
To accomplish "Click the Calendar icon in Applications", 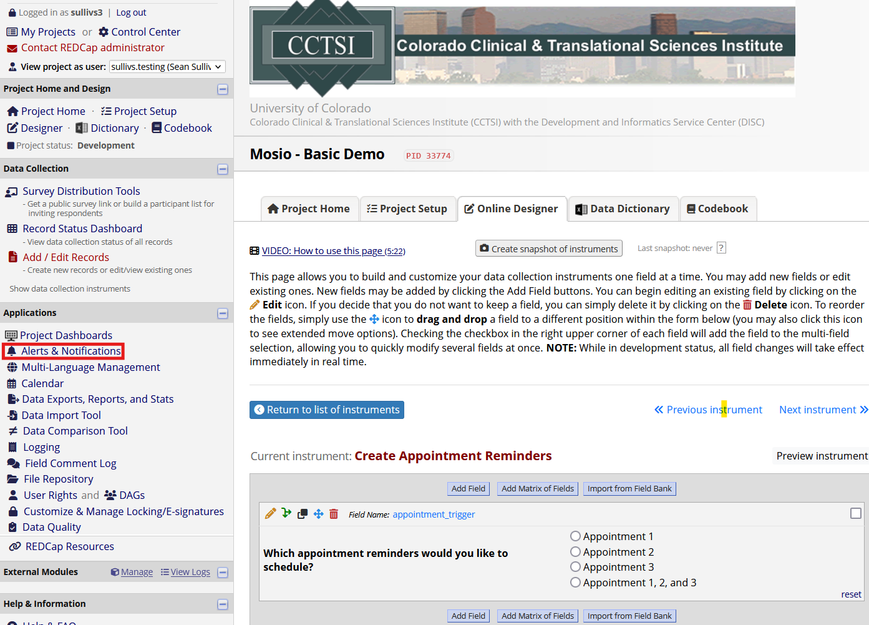I will (11, 383).
